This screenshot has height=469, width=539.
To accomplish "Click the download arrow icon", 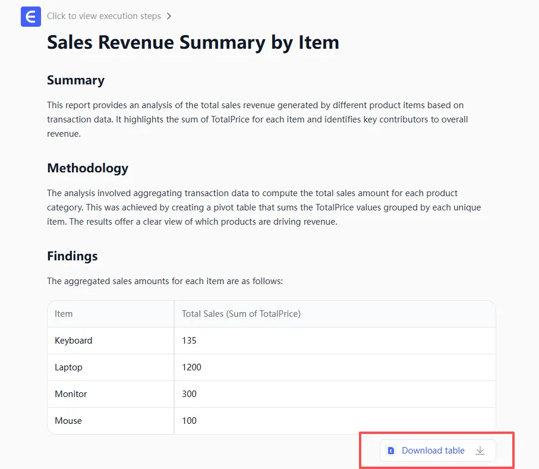I will tap(480, 451).
